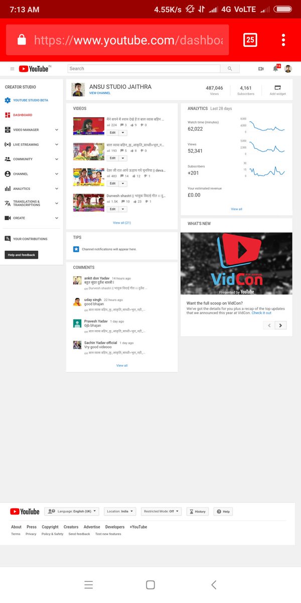301x603 pixels.
Task: Click Test new features footer link
Action: click(x=108, y=534)
